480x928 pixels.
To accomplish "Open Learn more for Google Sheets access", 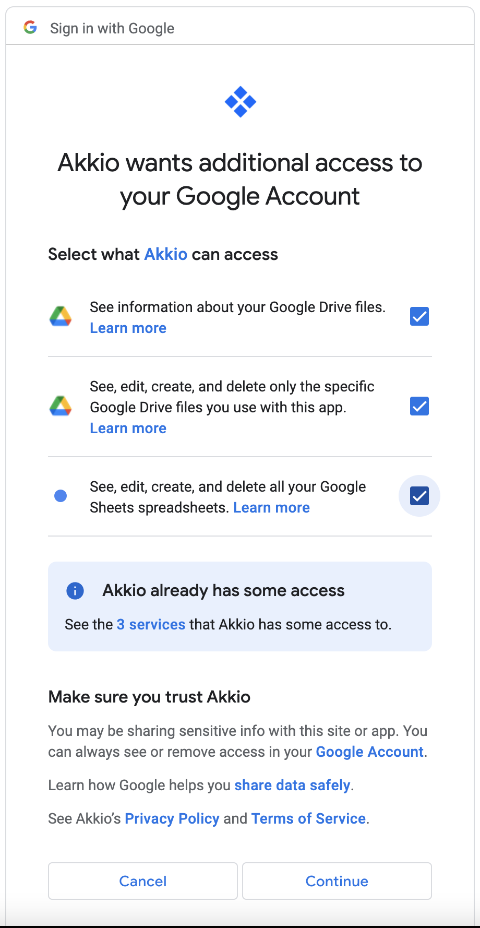I will 271,508.
